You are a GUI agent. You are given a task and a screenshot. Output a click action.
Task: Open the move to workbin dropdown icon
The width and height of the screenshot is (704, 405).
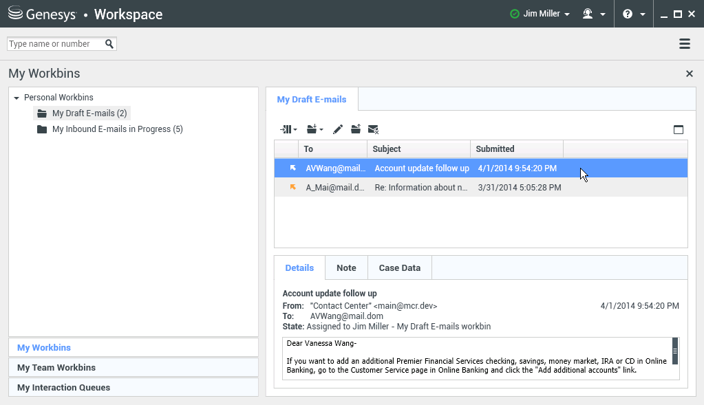[314, 129]
